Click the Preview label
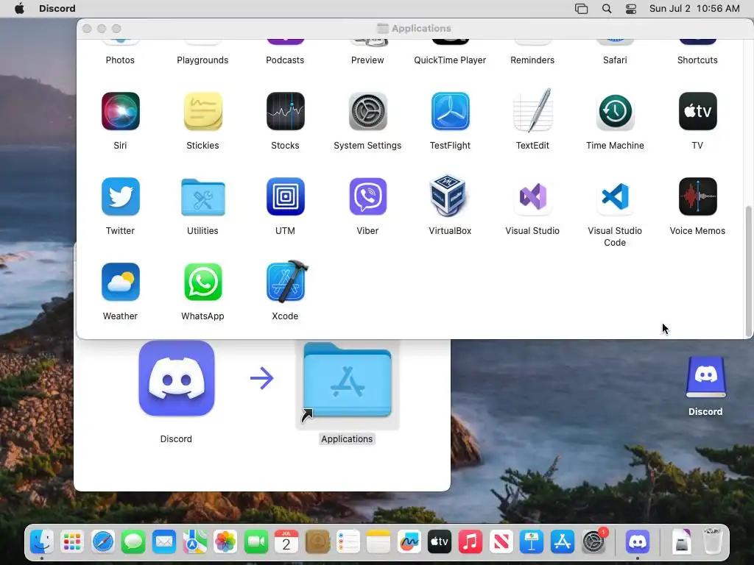Screen dimensions: 754x565 (368, 60)
